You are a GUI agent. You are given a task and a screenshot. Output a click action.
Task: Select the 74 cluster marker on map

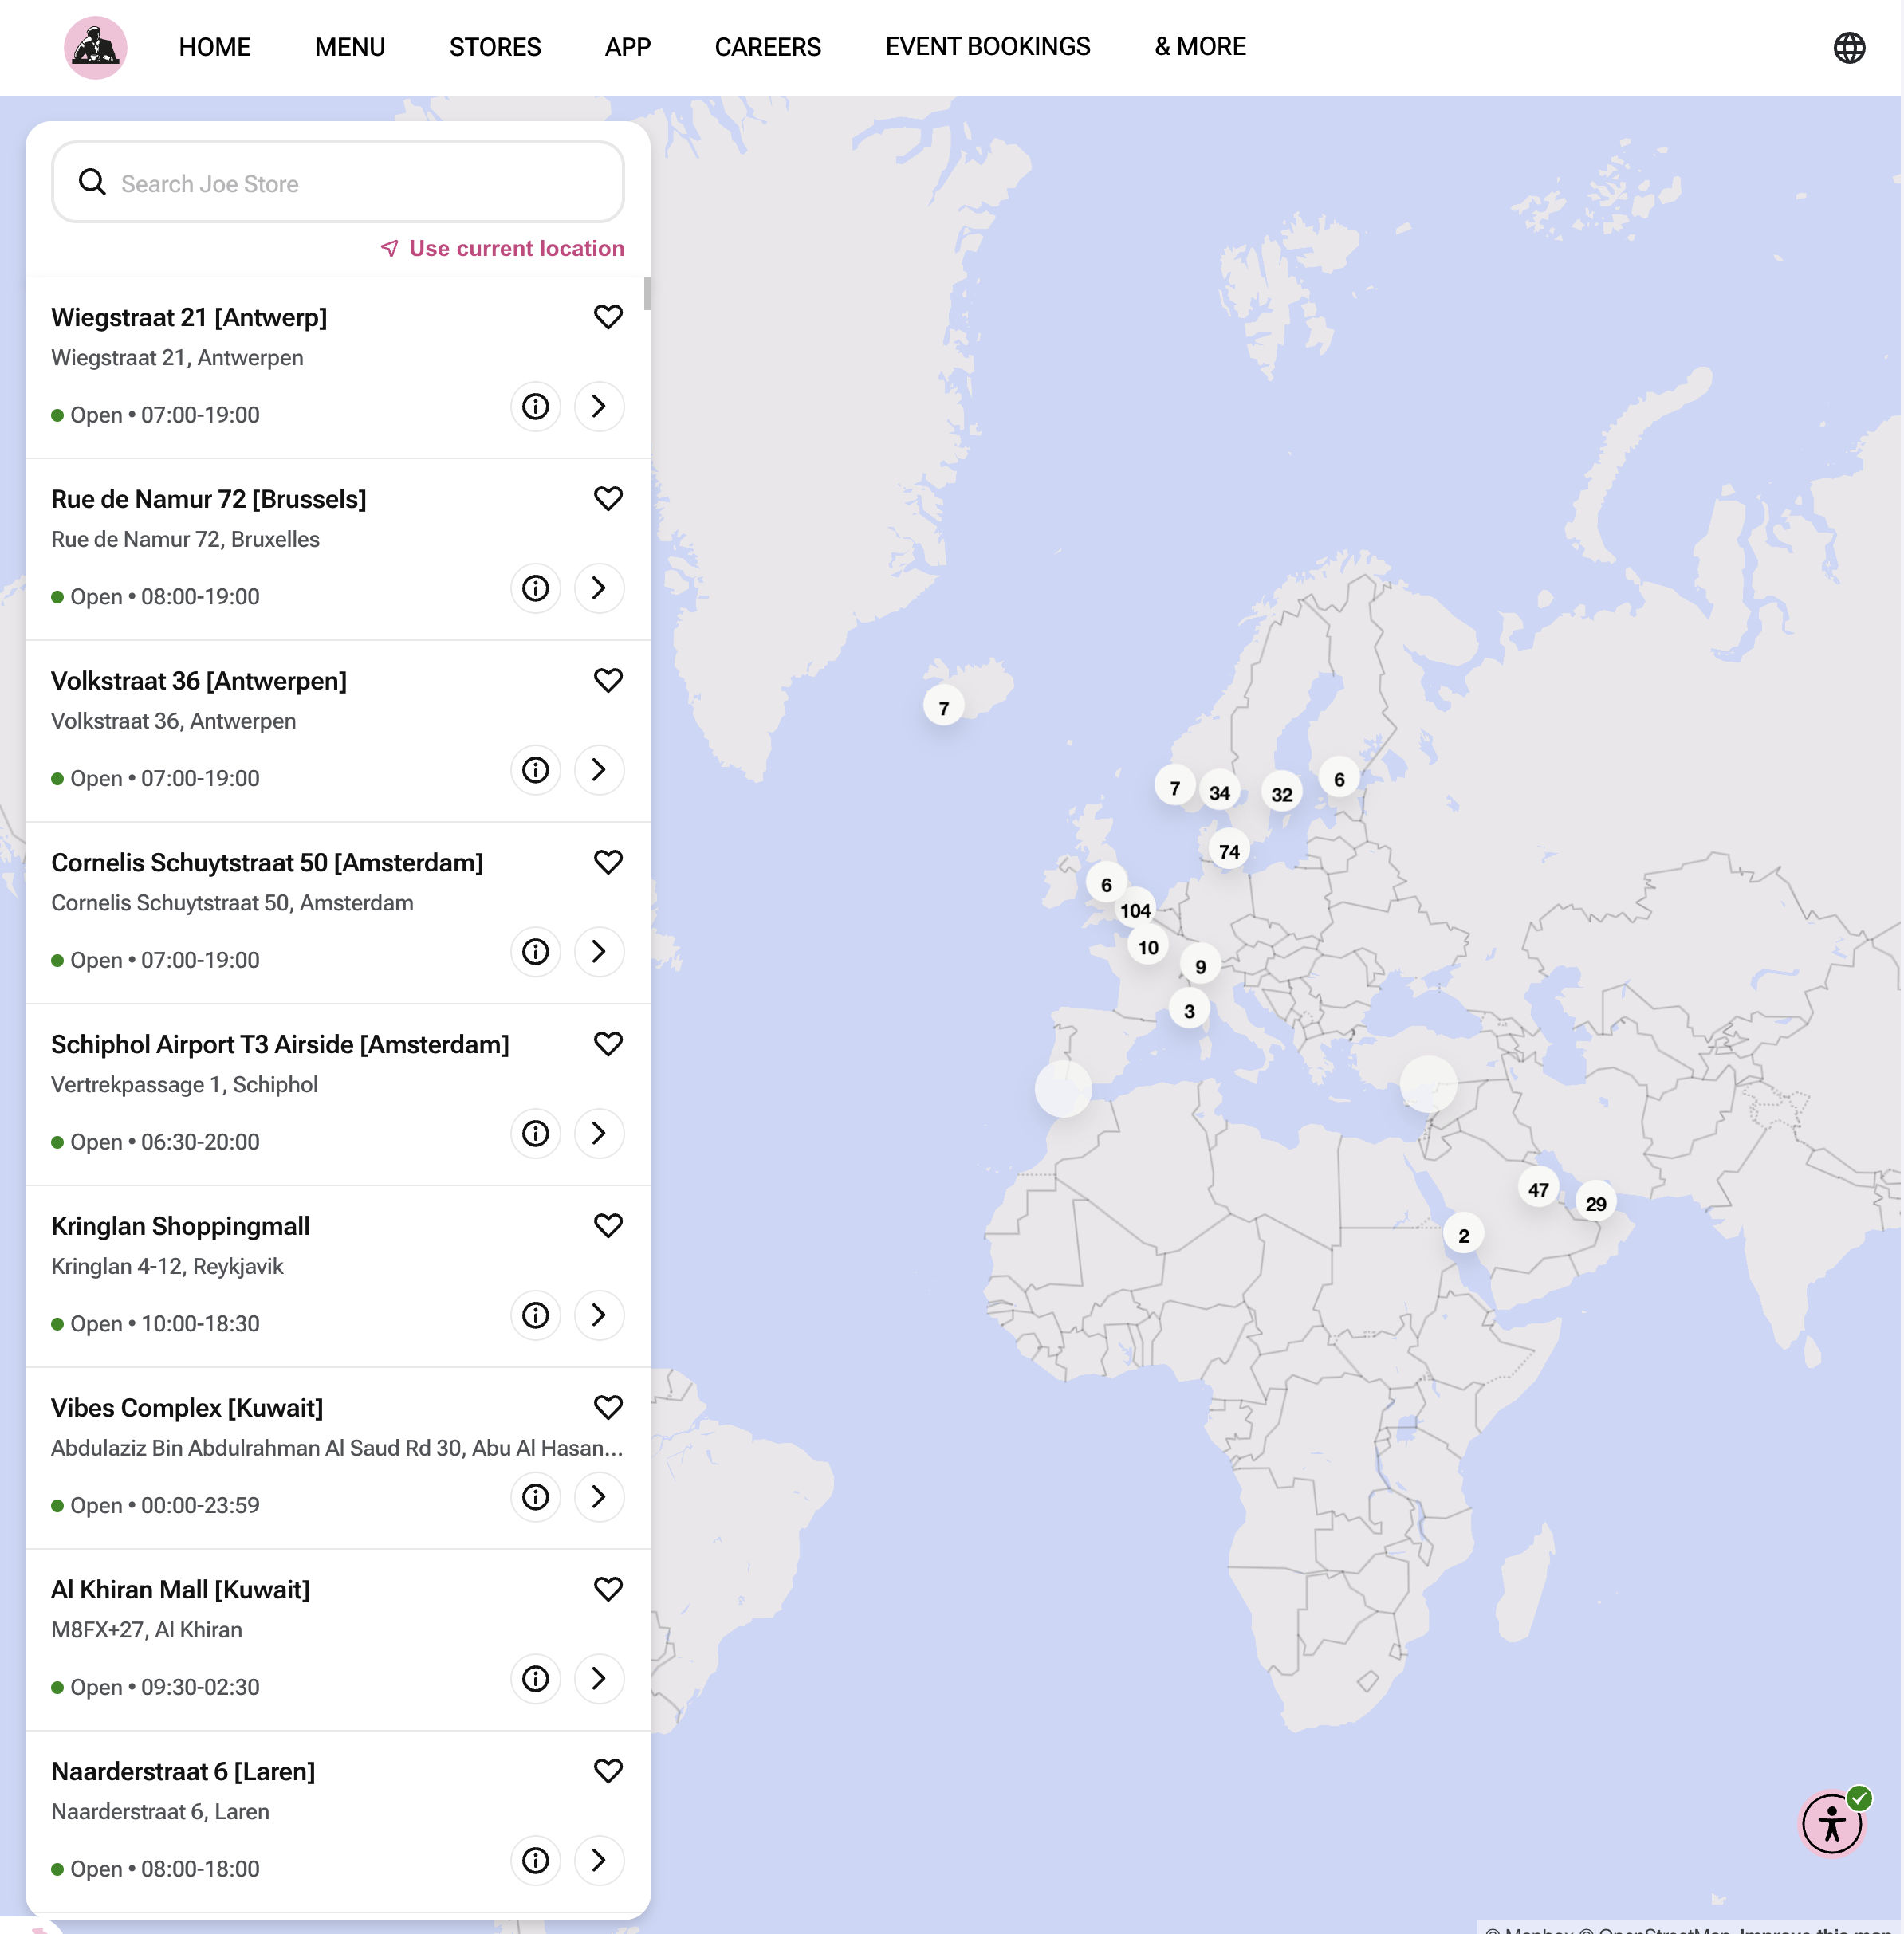click(x=1229, y=851)
